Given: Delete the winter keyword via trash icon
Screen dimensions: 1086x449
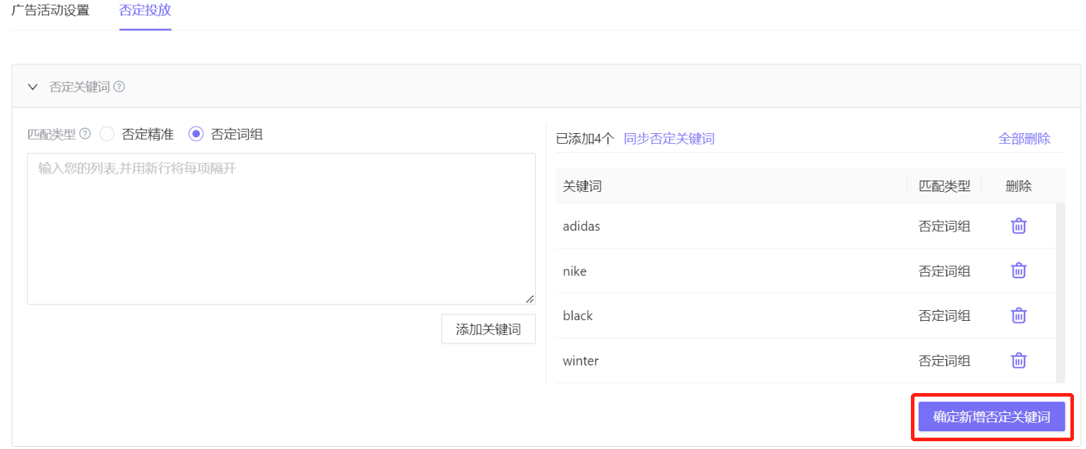Looking at the screenshot, I should click(1019, 360).
